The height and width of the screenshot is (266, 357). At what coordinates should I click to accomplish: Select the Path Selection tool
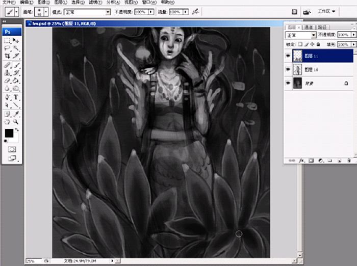7,105
